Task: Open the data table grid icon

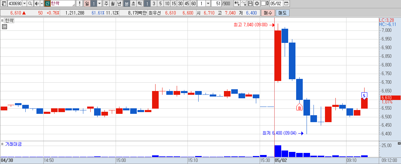Action: [5, 27]
